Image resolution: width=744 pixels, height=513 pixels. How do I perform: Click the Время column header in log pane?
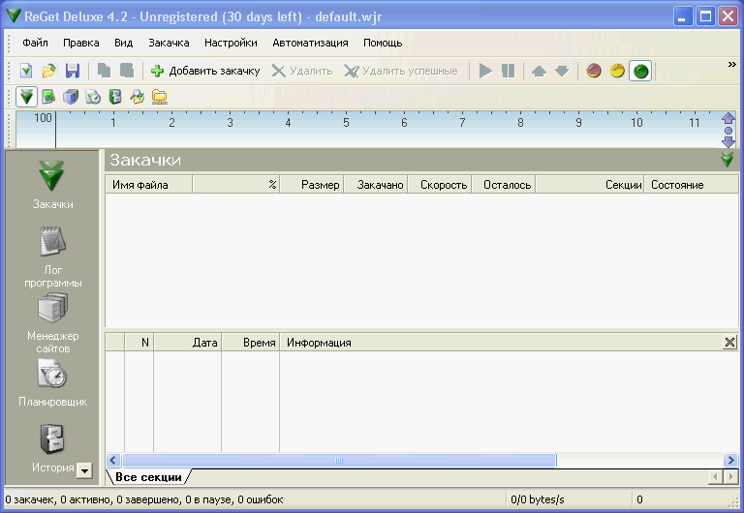point(251,343)
